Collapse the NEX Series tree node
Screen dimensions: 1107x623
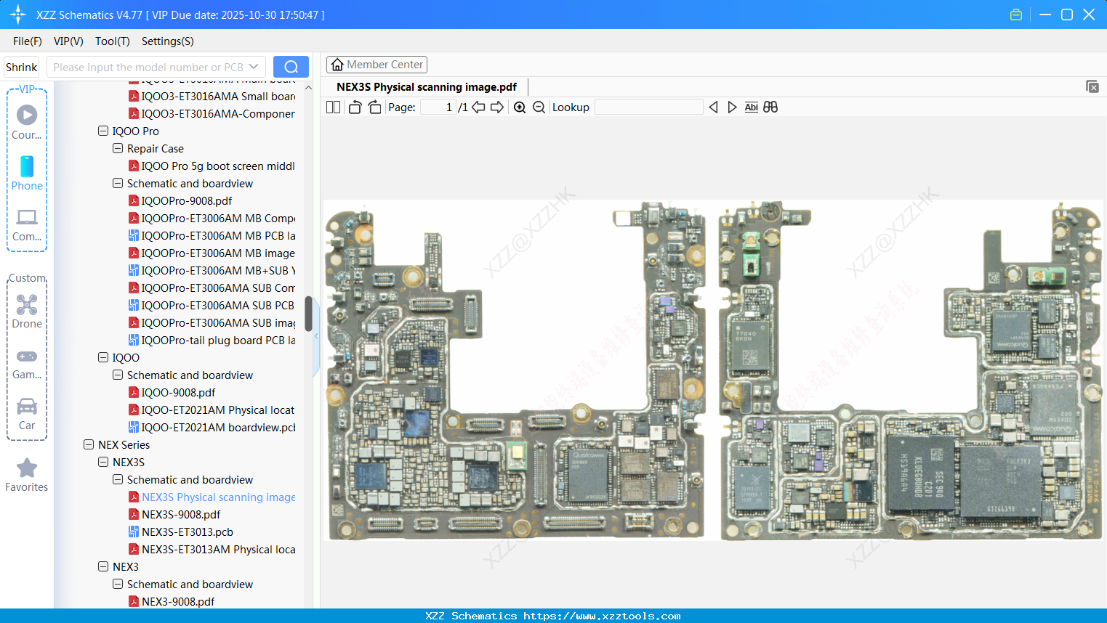(x=89, y=445)
